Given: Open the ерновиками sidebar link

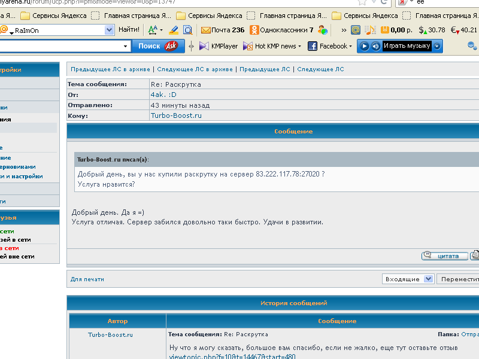Looking at the screenshot, I should 18,167.
